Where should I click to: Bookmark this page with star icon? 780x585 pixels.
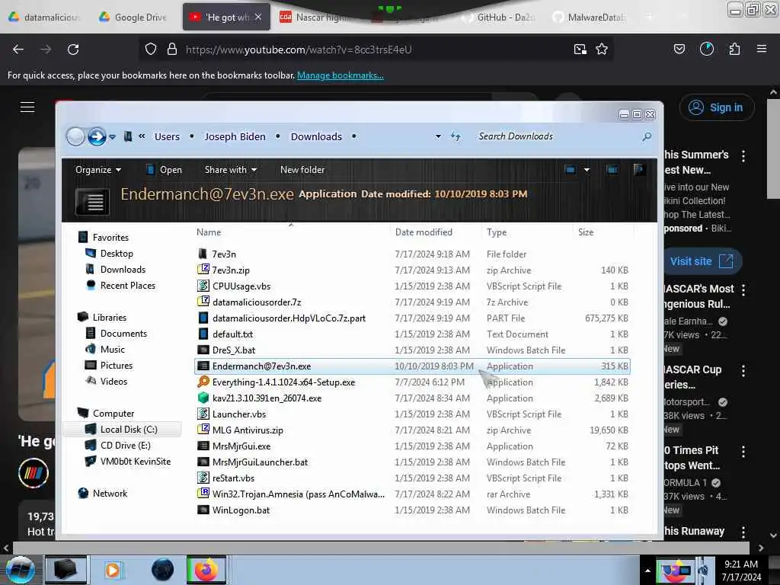pos(602,50)
